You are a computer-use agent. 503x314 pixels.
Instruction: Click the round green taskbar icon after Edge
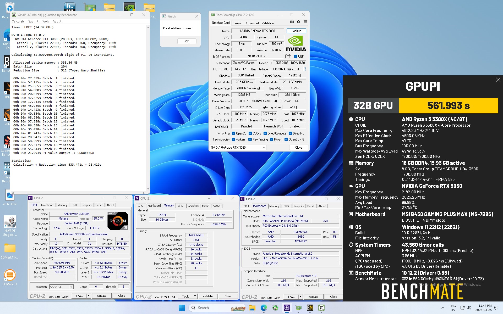coord(275,308)
